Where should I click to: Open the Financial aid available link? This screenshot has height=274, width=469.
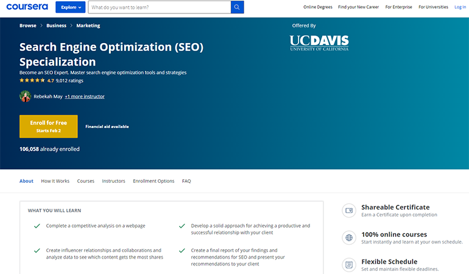(x=107, y=126)
